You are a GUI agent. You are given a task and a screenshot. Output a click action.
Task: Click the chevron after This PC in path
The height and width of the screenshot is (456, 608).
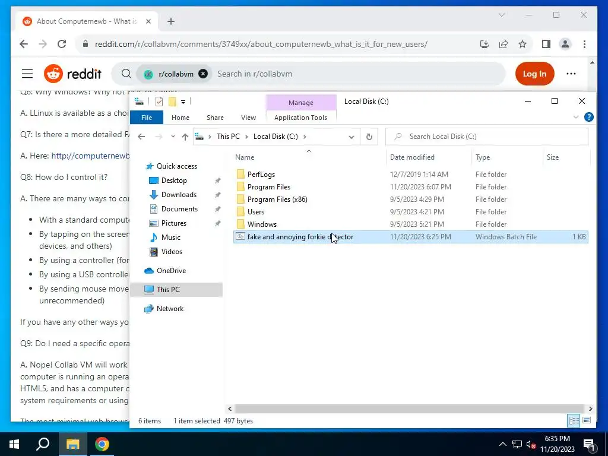(x=246, y=137)
